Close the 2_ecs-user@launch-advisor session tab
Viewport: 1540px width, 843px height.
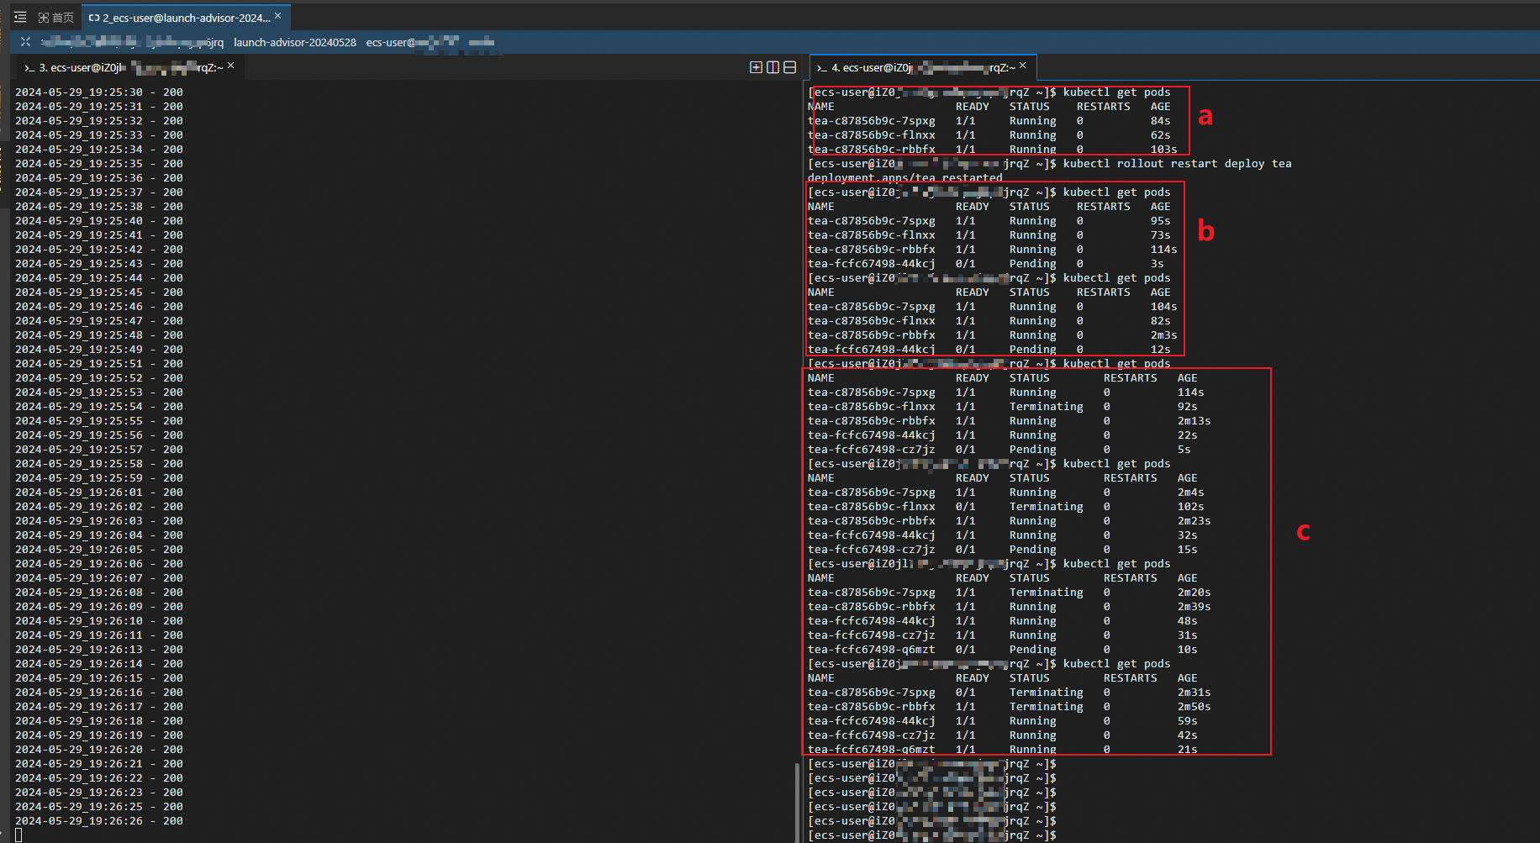pos(278,16)
